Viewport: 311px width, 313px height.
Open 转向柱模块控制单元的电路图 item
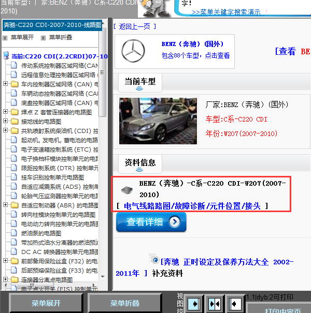pos(59,215)
